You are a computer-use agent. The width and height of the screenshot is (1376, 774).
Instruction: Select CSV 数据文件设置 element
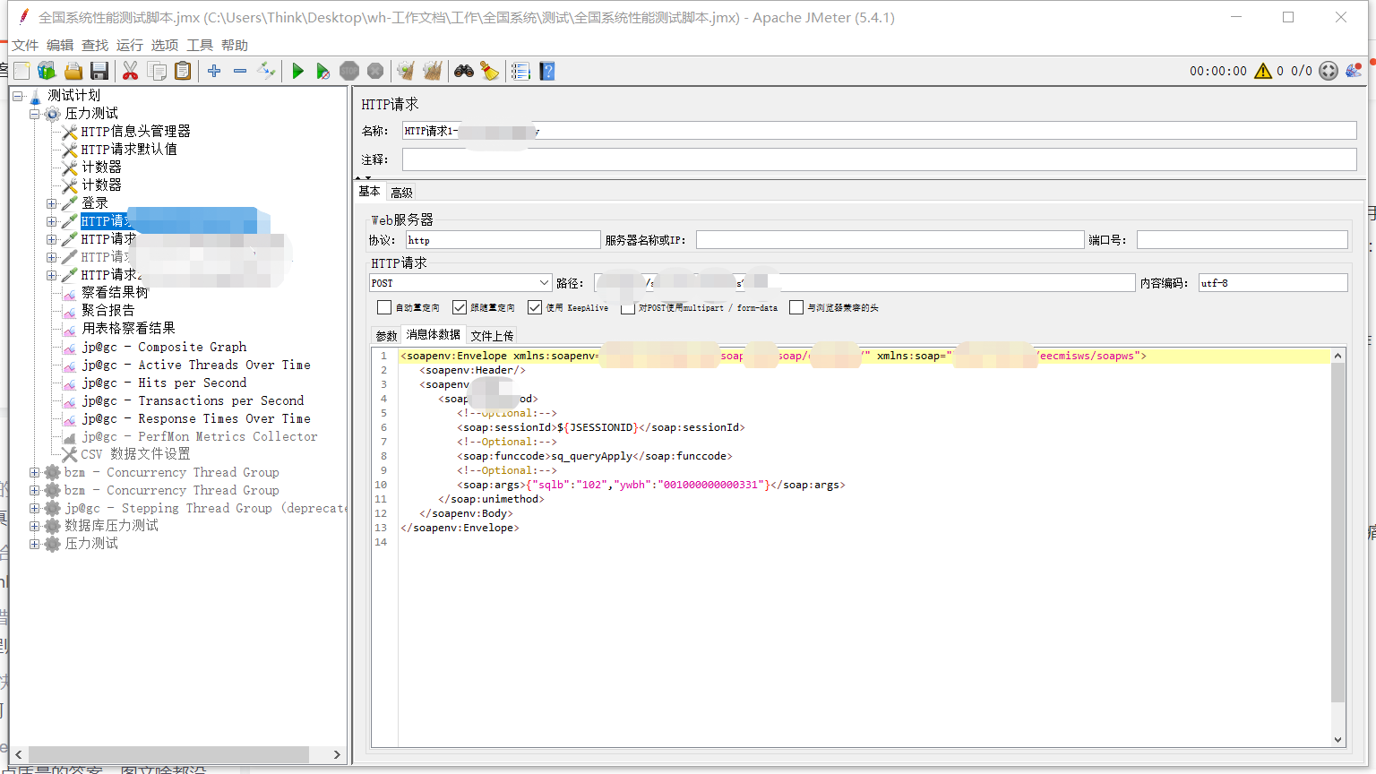pos(135,454)
